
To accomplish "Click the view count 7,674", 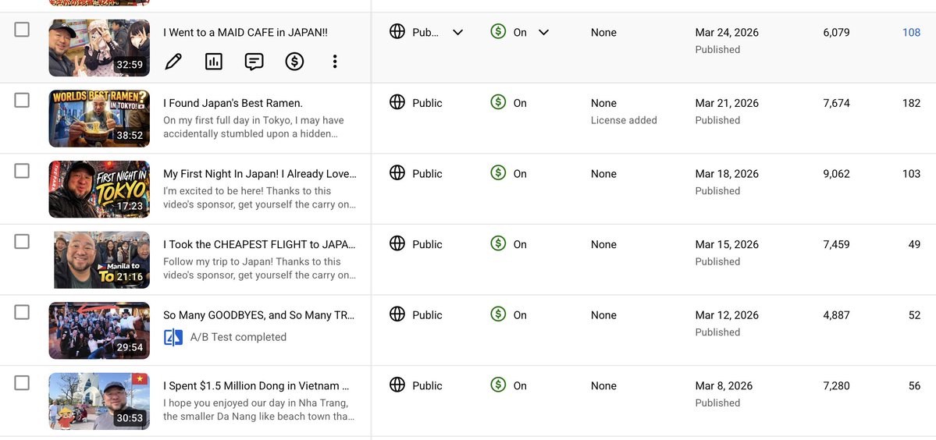I will click(836, 103).
